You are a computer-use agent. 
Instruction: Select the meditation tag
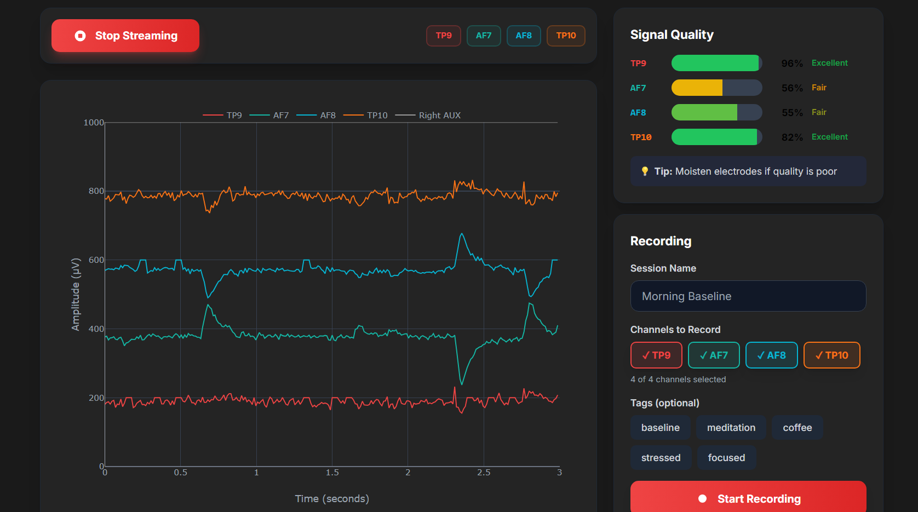[x=731, y=428]
